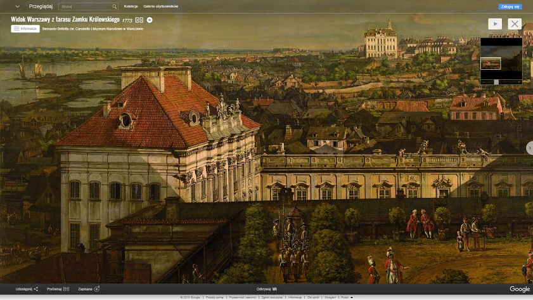The width and height of the screenshot is (533, 300).
Task: Open the Prywatność i warunki footer link
Action: point(242,297)
